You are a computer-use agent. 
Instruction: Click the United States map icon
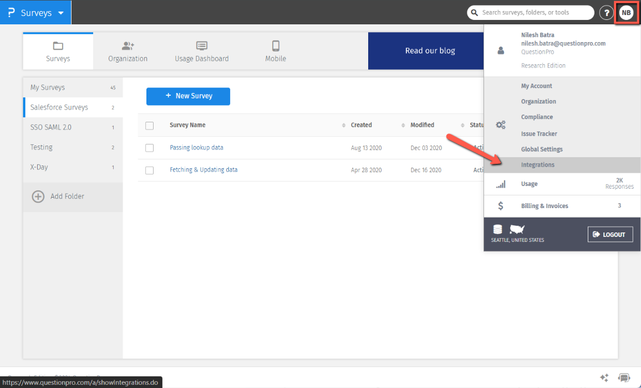[x=517, y=229]
